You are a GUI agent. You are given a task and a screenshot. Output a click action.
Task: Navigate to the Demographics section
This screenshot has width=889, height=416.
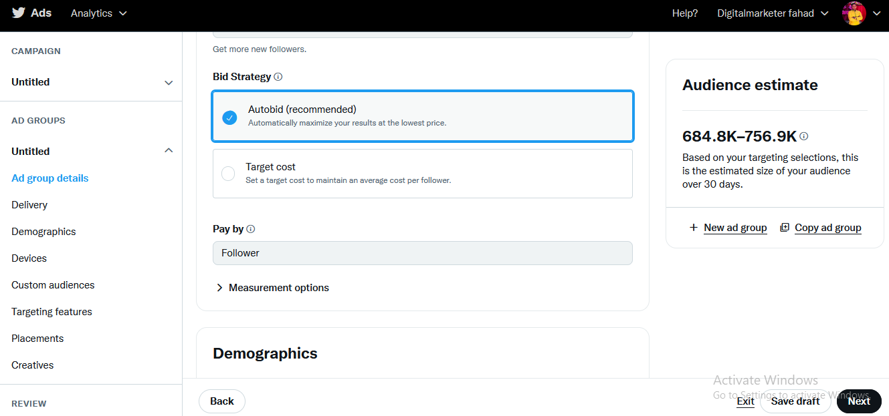(43, 231)
